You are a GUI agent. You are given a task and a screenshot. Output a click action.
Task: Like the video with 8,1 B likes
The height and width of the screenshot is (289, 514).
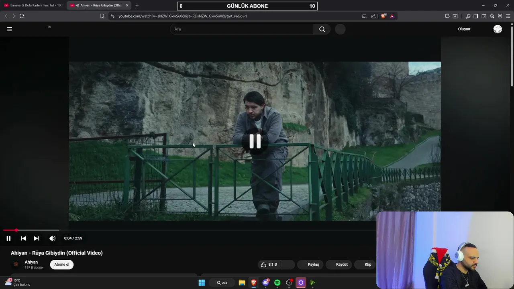(x=269, y=265)
